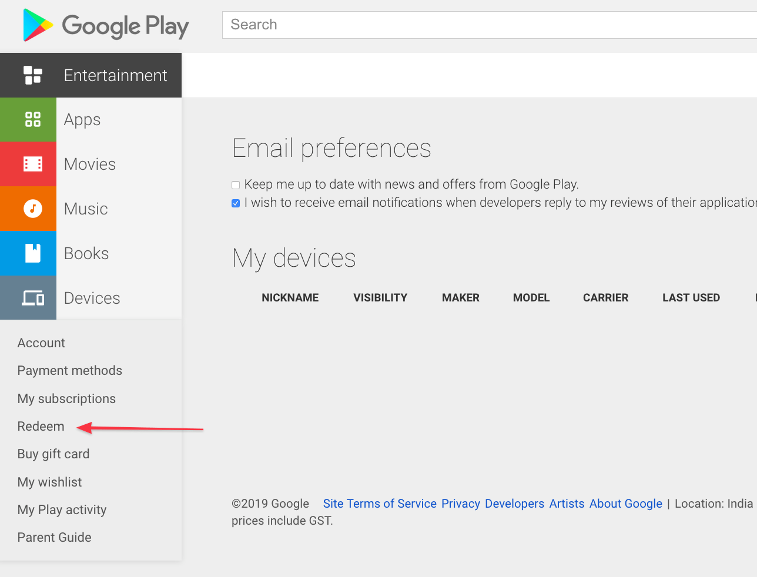The height and width of the screenshot is (577, 757).
Task: Select the Entertainment menu label
Action: point(115,75)
